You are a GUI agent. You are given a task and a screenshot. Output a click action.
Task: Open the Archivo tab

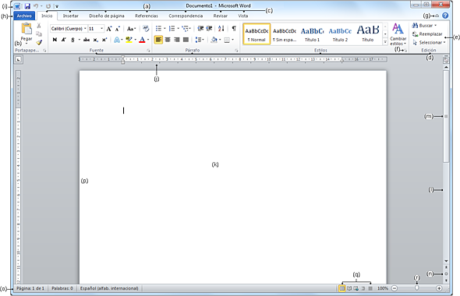[x=24, y=16]
